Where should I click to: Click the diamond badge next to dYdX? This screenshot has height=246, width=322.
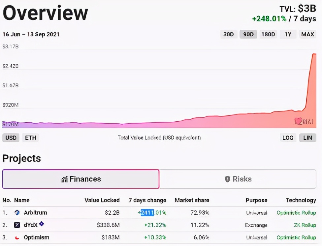pos(42,224)
